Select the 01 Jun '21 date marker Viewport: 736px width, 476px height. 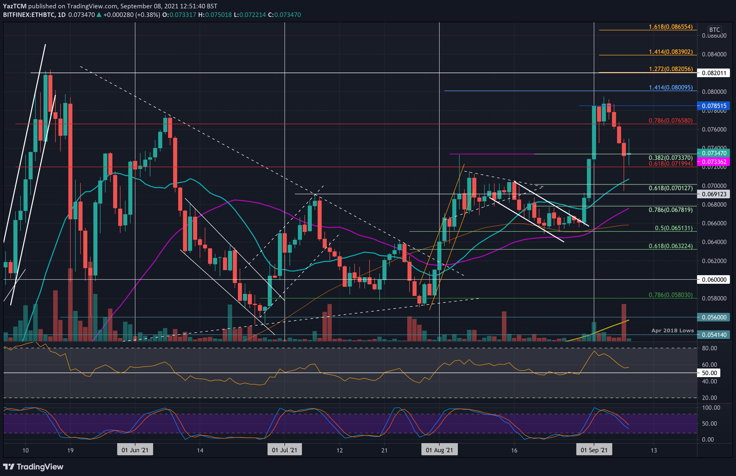point(135,450)
